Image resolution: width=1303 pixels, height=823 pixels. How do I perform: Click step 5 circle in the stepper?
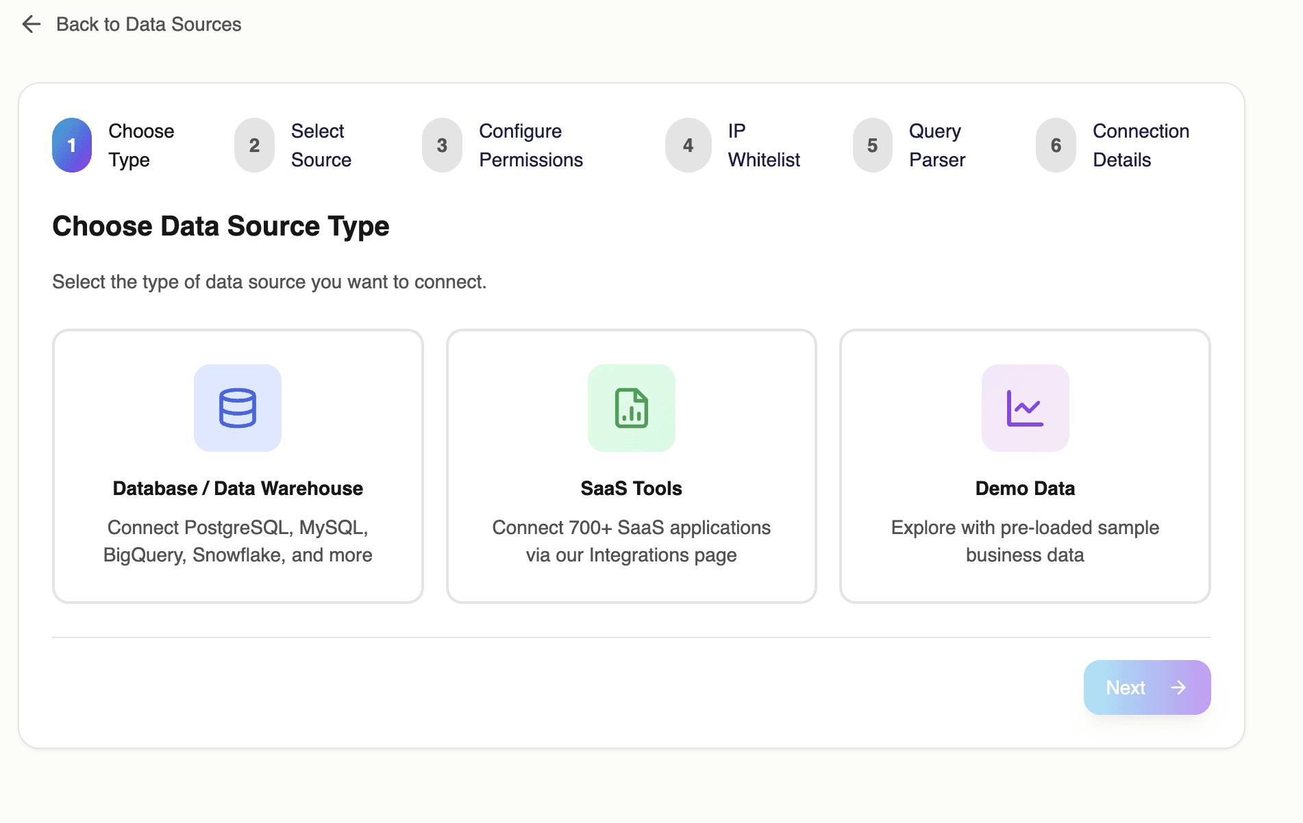[872, 145]
